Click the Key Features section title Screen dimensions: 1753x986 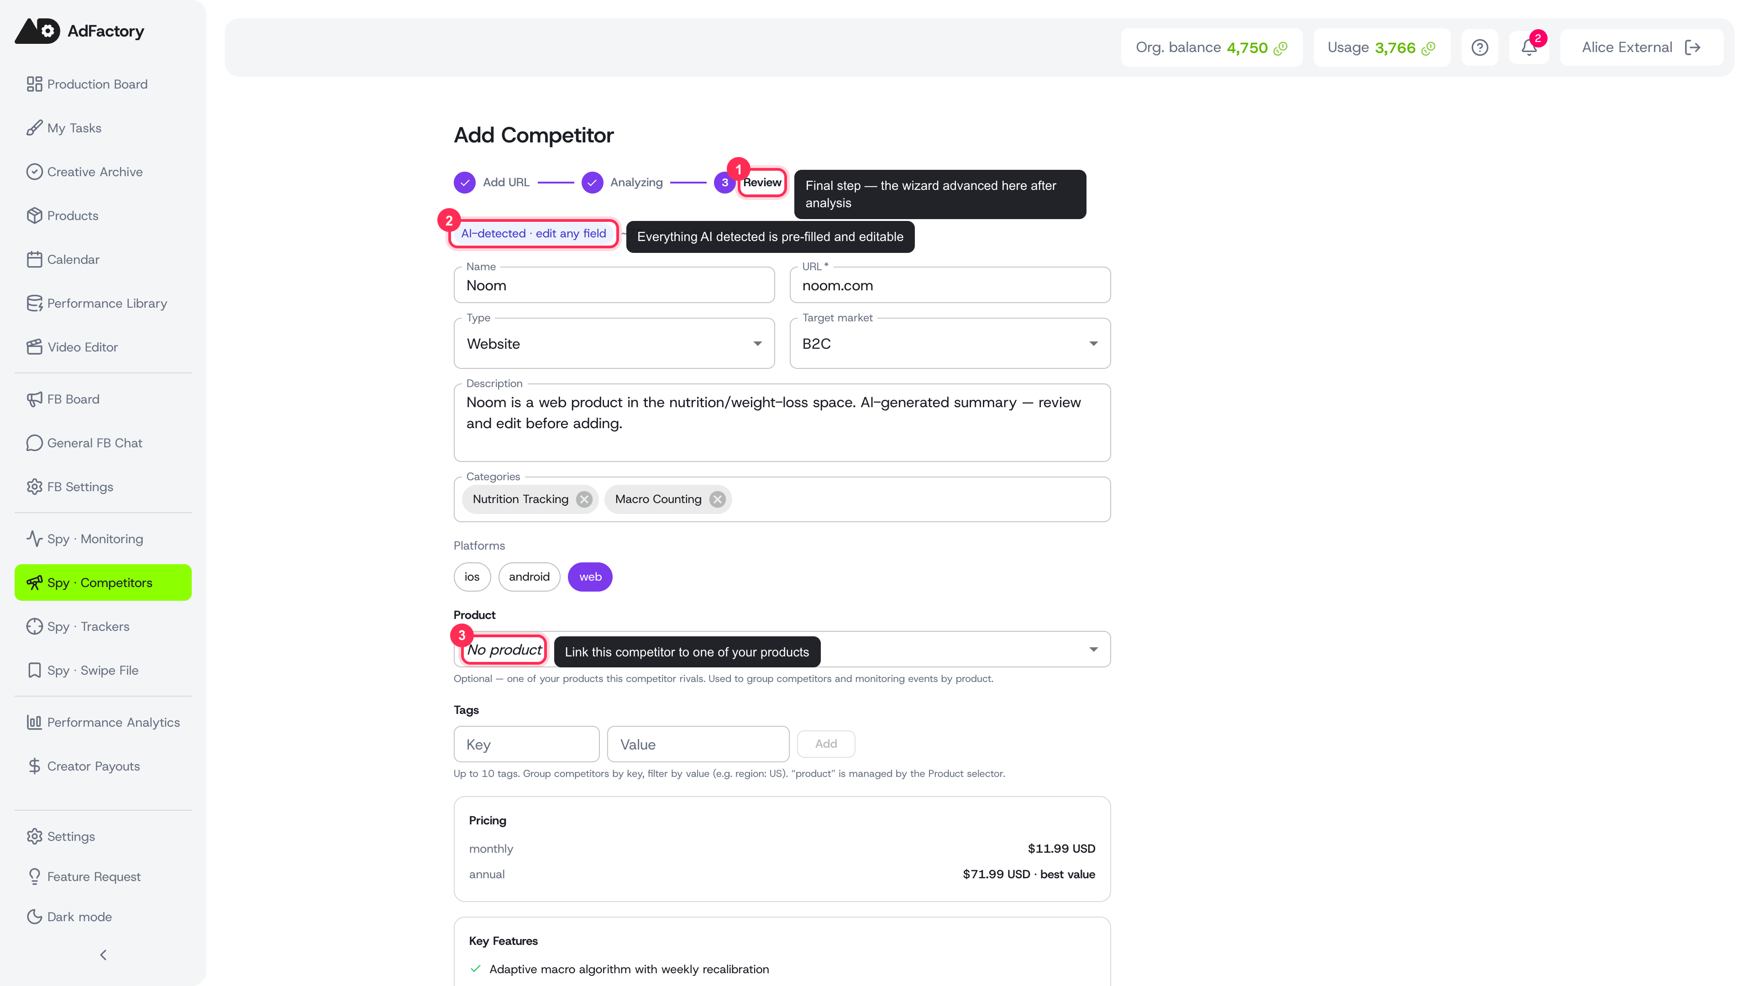click(503, 941)
